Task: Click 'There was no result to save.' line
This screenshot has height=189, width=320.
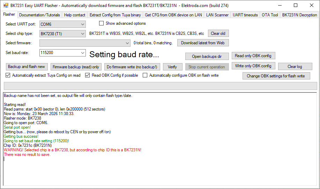Action: click(27, 154)
